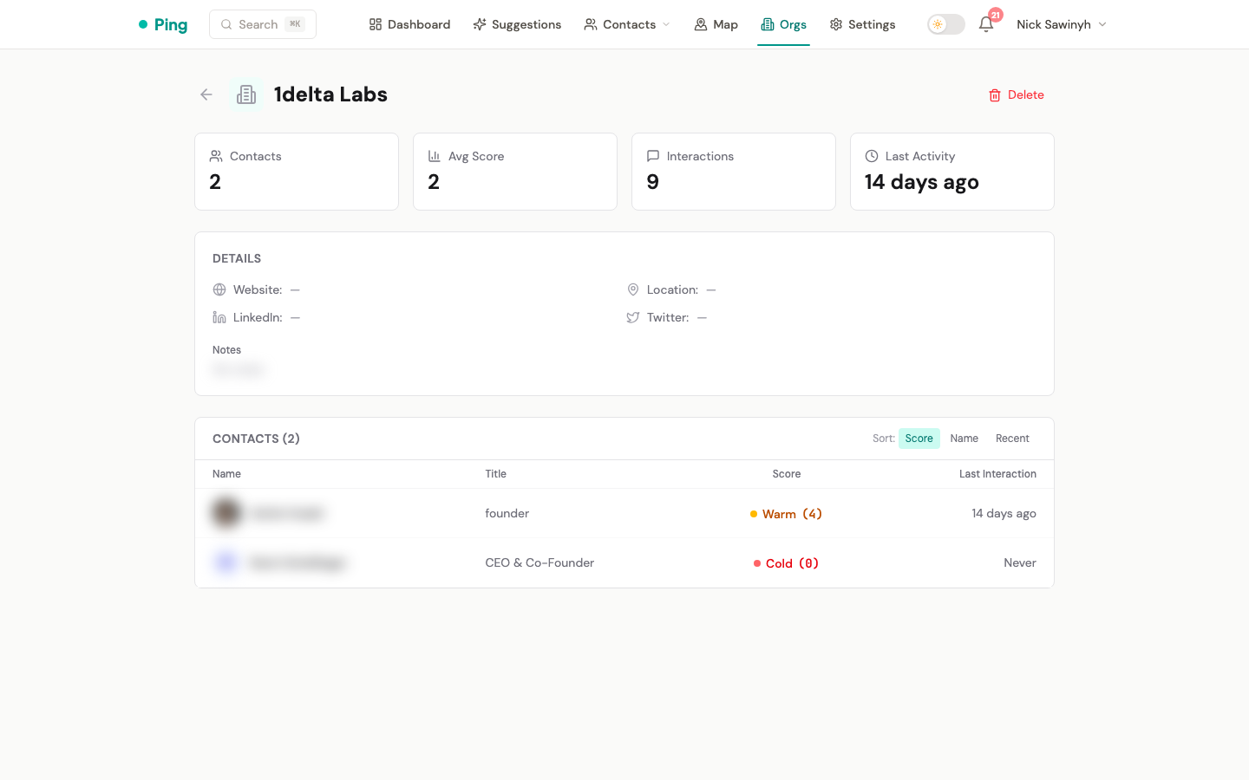This screenshot has width=1249, height=780.
Task: Click the Ping logo
Action: pos(163,24)
